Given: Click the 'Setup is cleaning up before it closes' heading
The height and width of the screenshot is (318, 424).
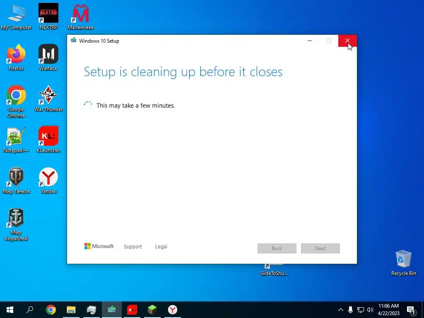Looking at the screenshot, I should point(183,72).
